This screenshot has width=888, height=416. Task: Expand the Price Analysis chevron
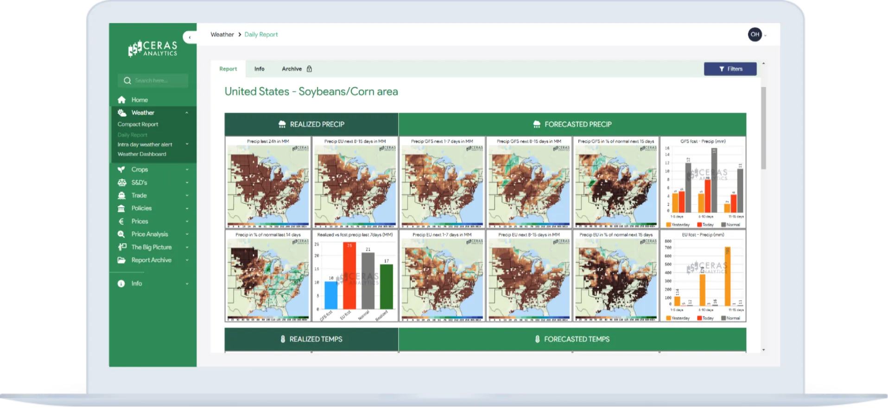[187, 234]
